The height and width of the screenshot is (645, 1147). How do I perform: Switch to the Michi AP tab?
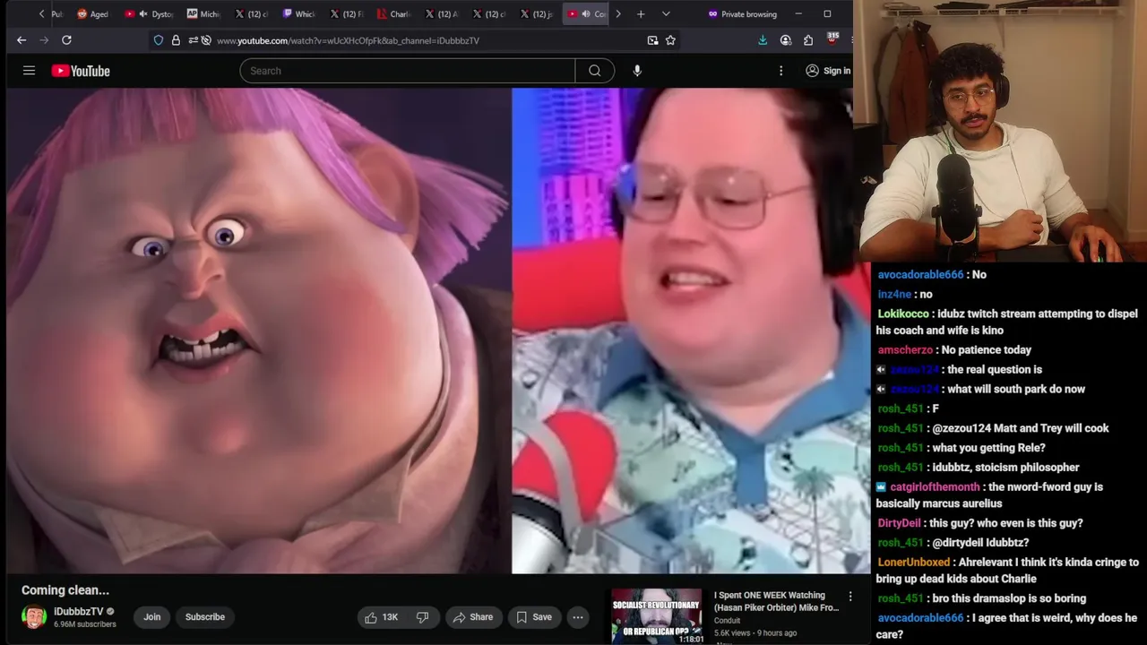(204, 14)
